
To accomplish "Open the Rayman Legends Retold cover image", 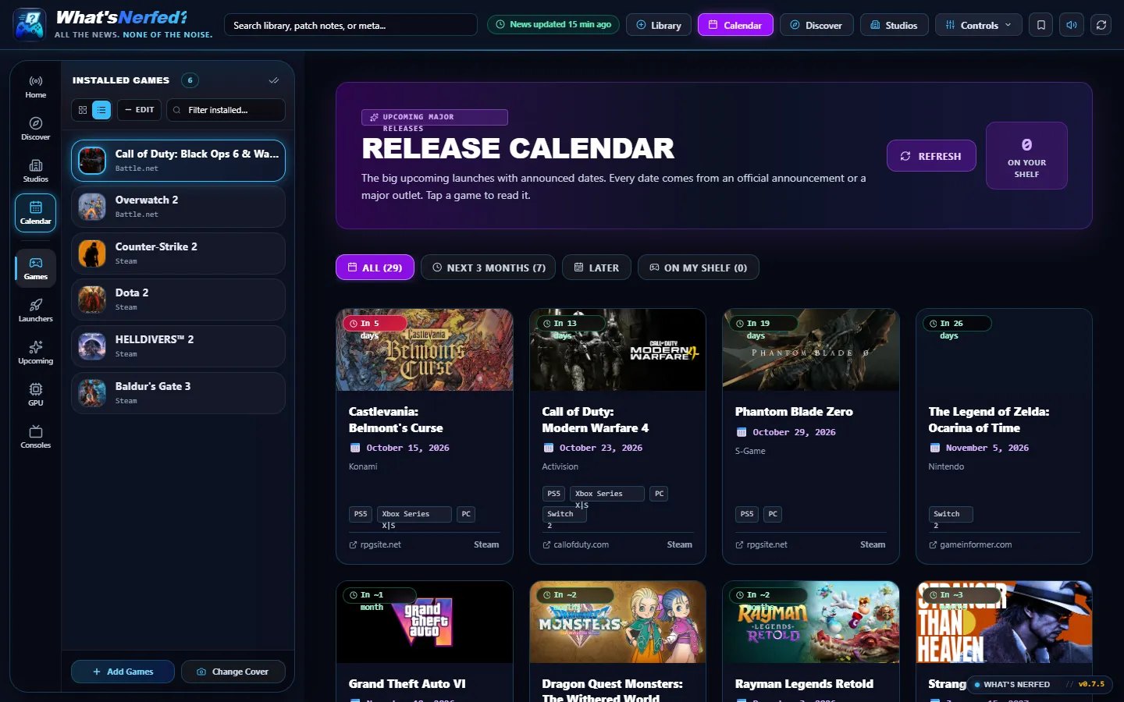I will click(x=811, y=622).
